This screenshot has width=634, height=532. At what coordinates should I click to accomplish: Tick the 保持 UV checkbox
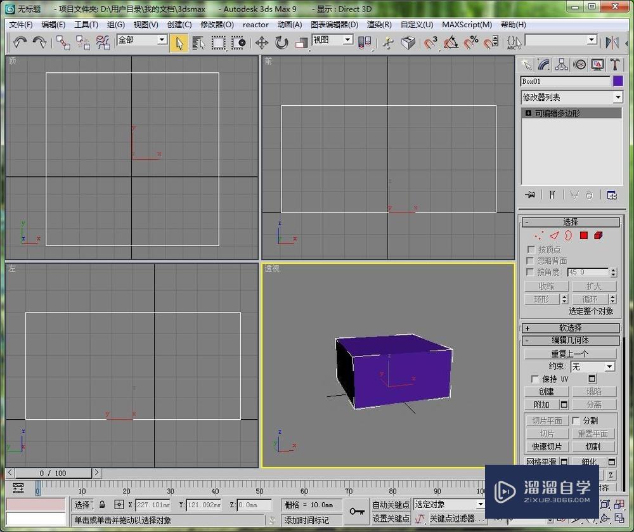(534, 379)
